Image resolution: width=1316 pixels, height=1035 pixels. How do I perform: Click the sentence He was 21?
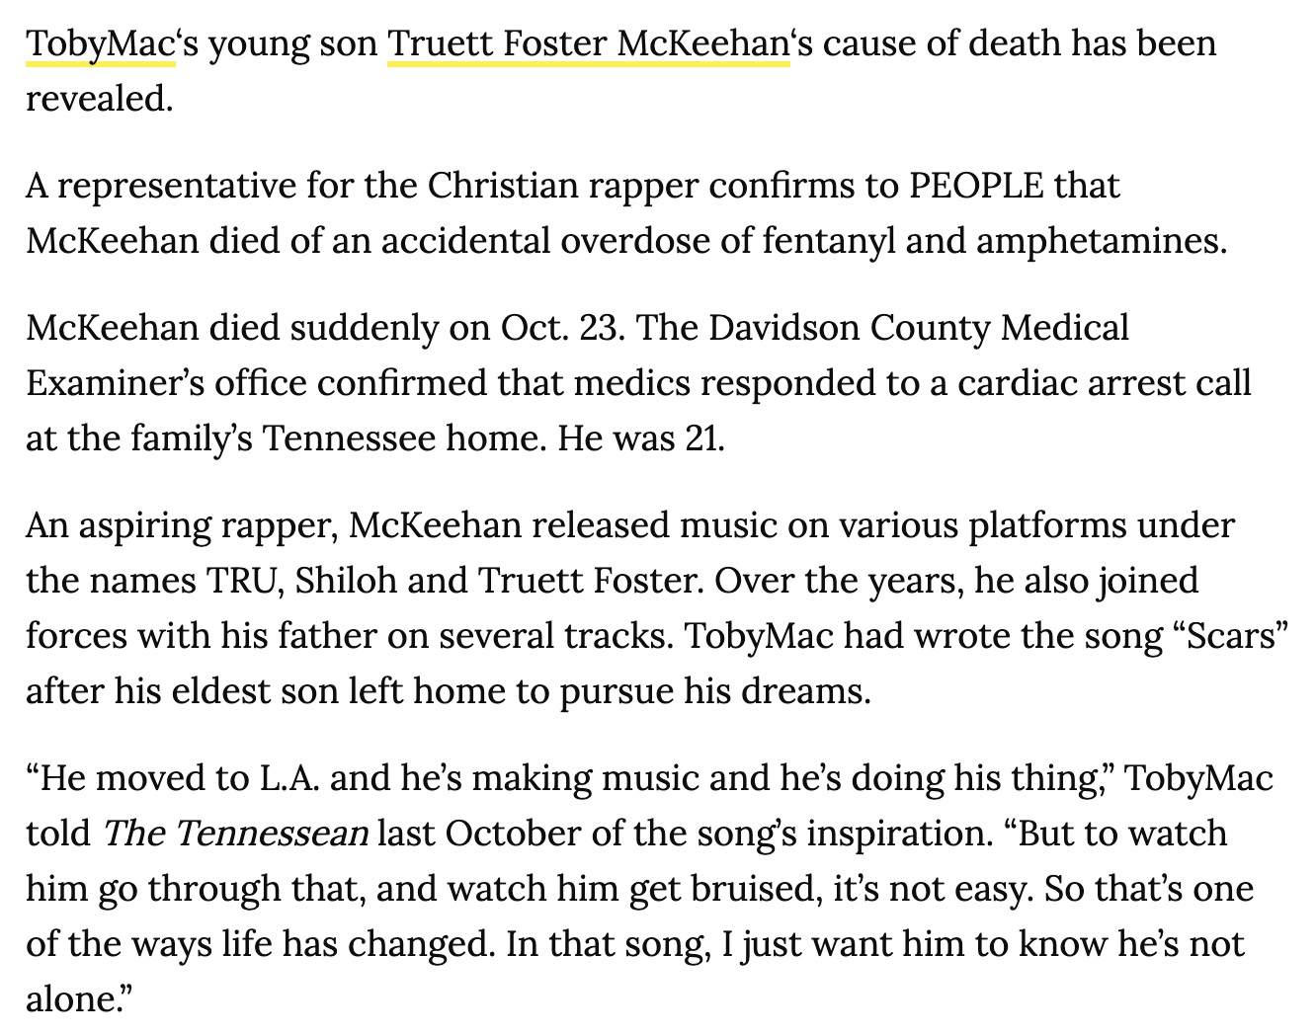tap(641, 438)
